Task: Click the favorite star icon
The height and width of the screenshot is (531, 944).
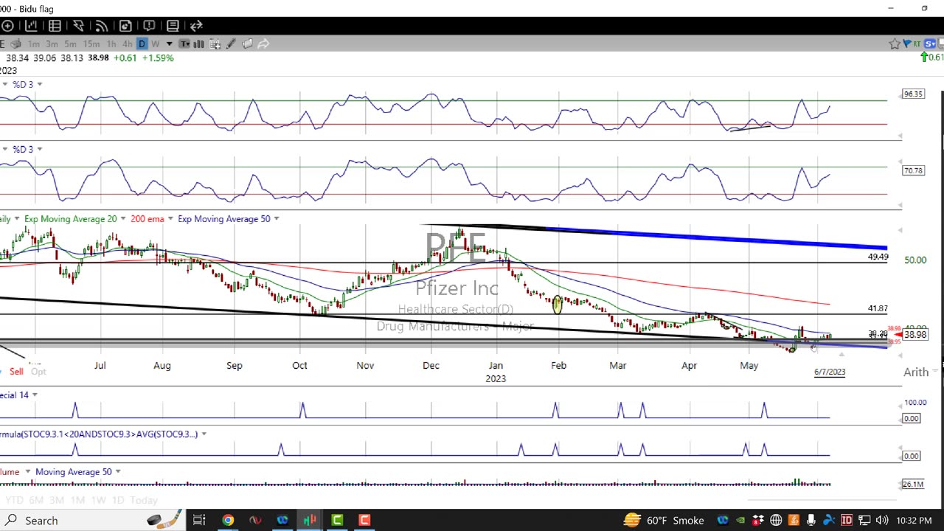Action: click(x=895, y=44)
